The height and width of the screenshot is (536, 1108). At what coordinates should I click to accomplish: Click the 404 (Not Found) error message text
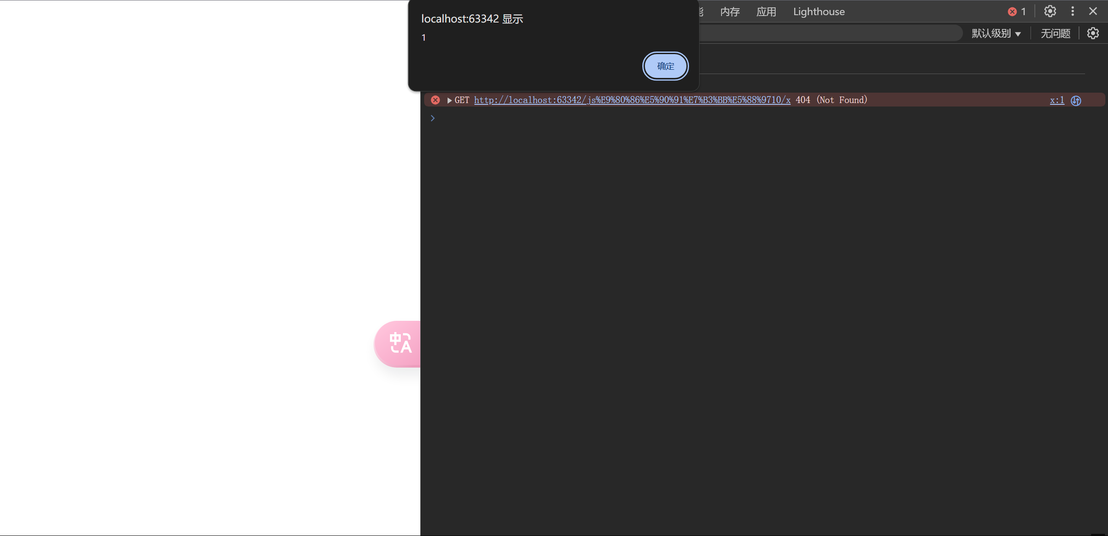831,100
